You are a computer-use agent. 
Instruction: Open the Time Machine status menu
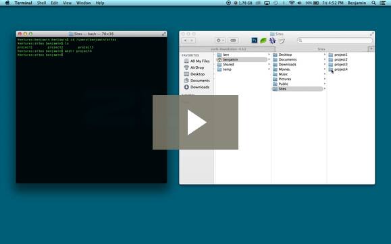276,3
